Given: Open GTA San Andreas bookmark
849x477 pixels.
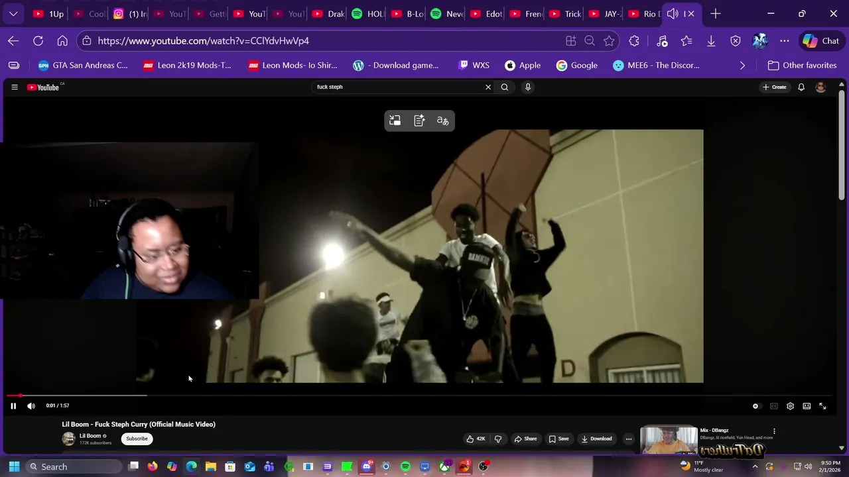Looking at the screenshot, I should [x=83, y=66].
